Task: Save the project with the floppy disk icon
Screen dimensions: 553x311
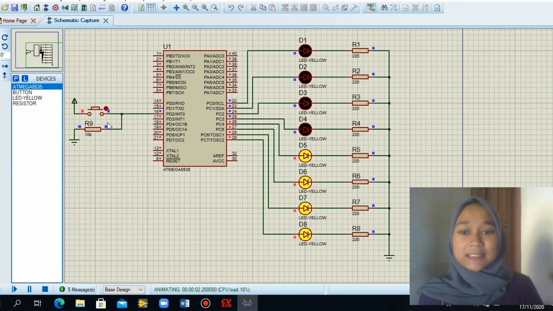Action: [x=14, y=7]
